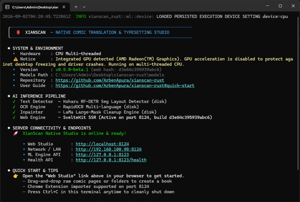Screen dimensions: 300x202
Task: Click the SYSTEM & ENVIRONMENT heading
Action: pyautogui.click(x=38, y=48)
